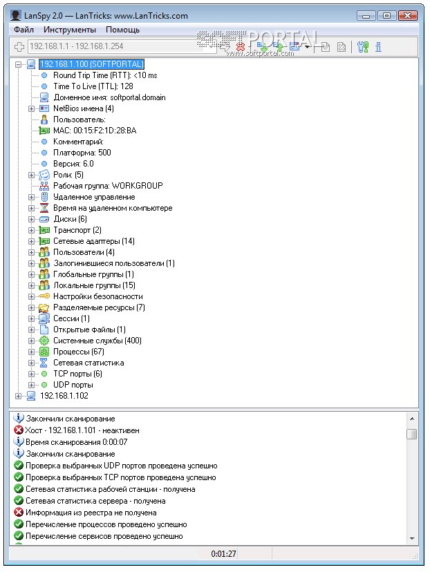This screenshot has width=430, height=572.
Task: Select the 192.168.1.100 (SOFTPORTAL) host row
Action: (x=92, y=64)
